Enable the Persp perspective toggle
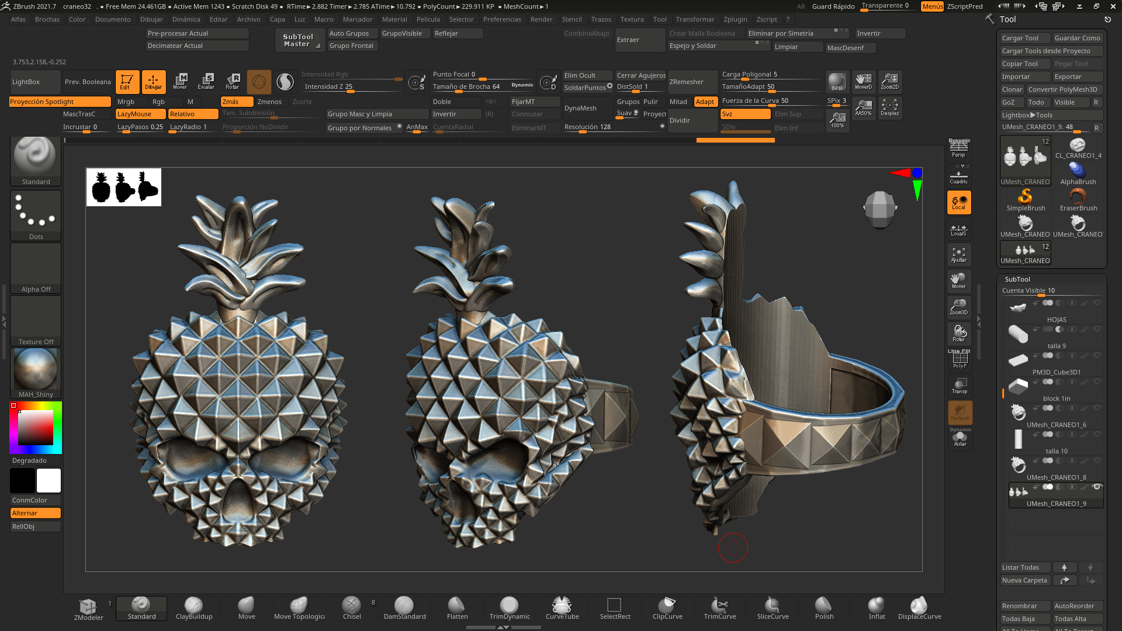 pos(958,147)
